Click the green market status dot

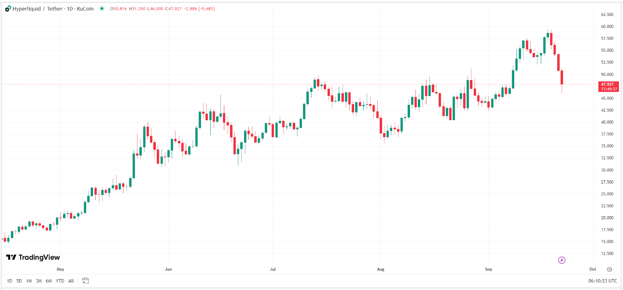(102, 9)
